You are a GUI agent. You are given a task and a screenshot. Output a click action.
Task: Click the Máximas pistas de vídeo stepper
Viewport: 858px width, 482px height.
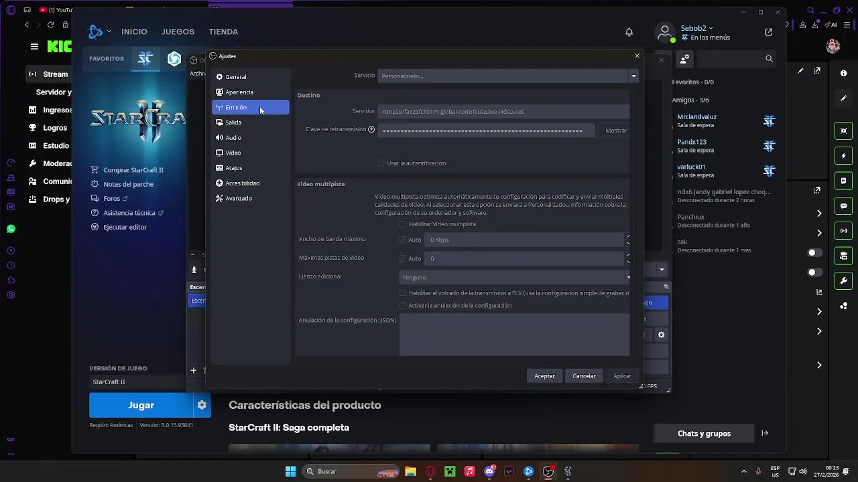[628, 258]
